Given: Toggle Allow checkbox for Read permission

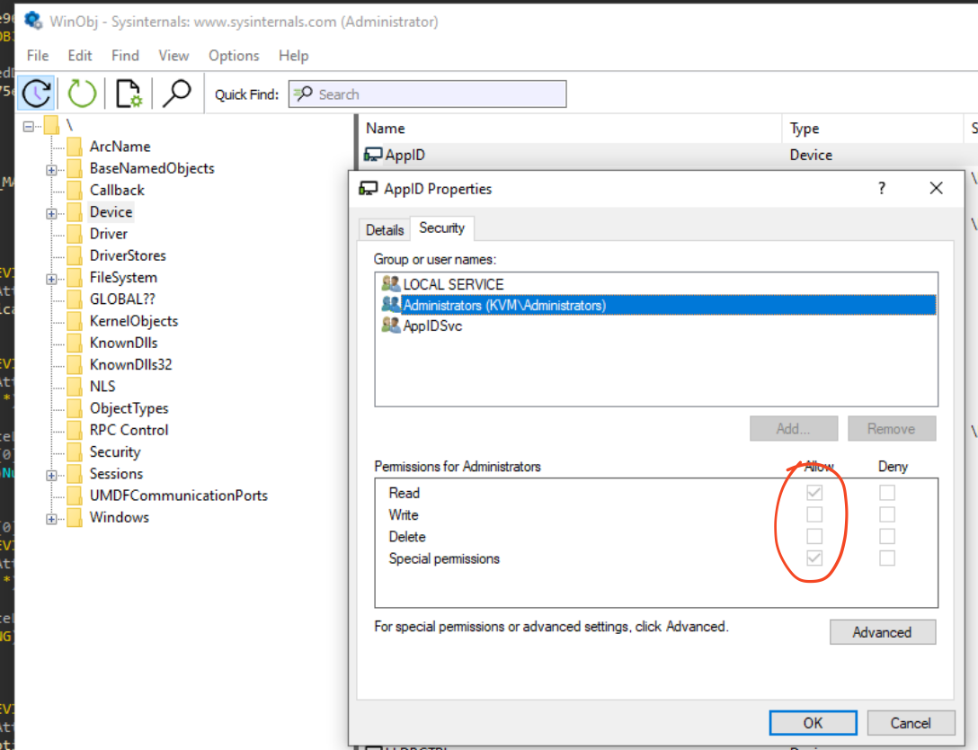Looking at the screenshot, I should tap(814, 492).
